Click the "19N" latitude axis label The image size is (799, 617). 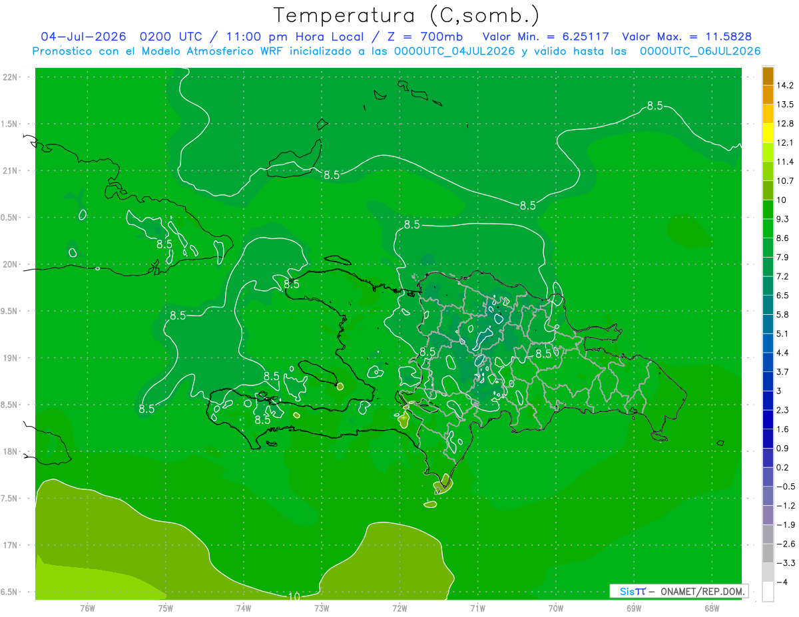[x=10, y=358]
